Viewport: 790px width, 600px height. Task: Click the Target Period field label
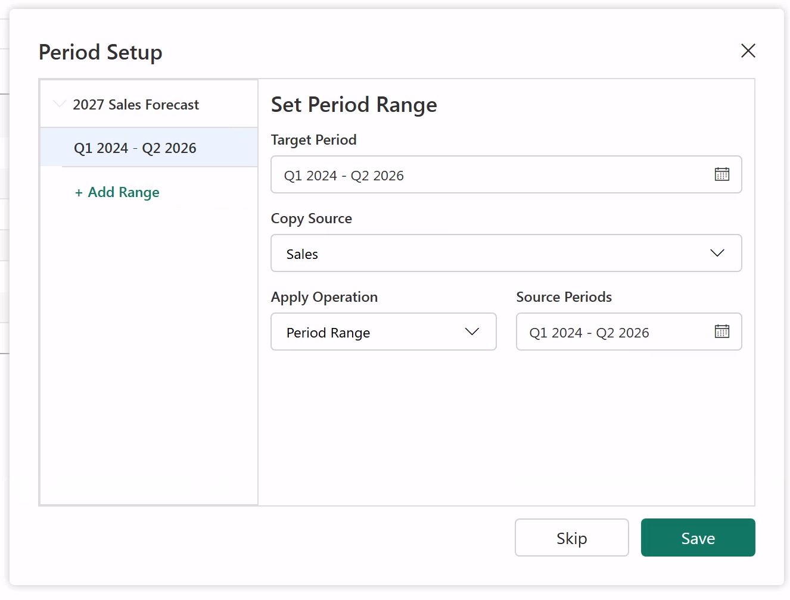(313, 140)
